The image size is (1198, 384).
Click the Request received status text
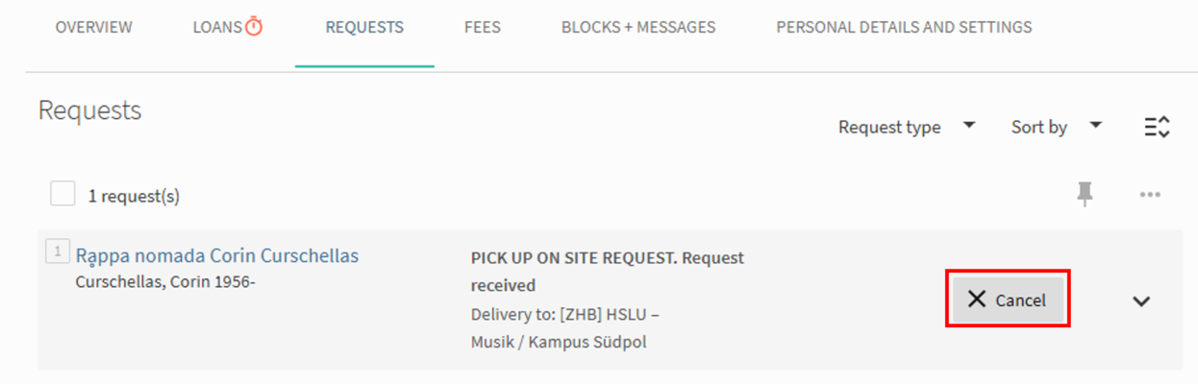tap(503, 285)
